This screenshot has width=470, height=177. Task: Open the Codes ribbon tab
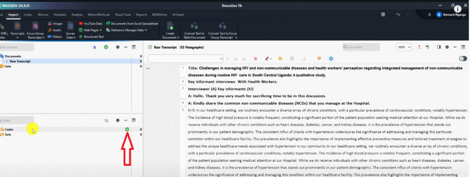28,15
